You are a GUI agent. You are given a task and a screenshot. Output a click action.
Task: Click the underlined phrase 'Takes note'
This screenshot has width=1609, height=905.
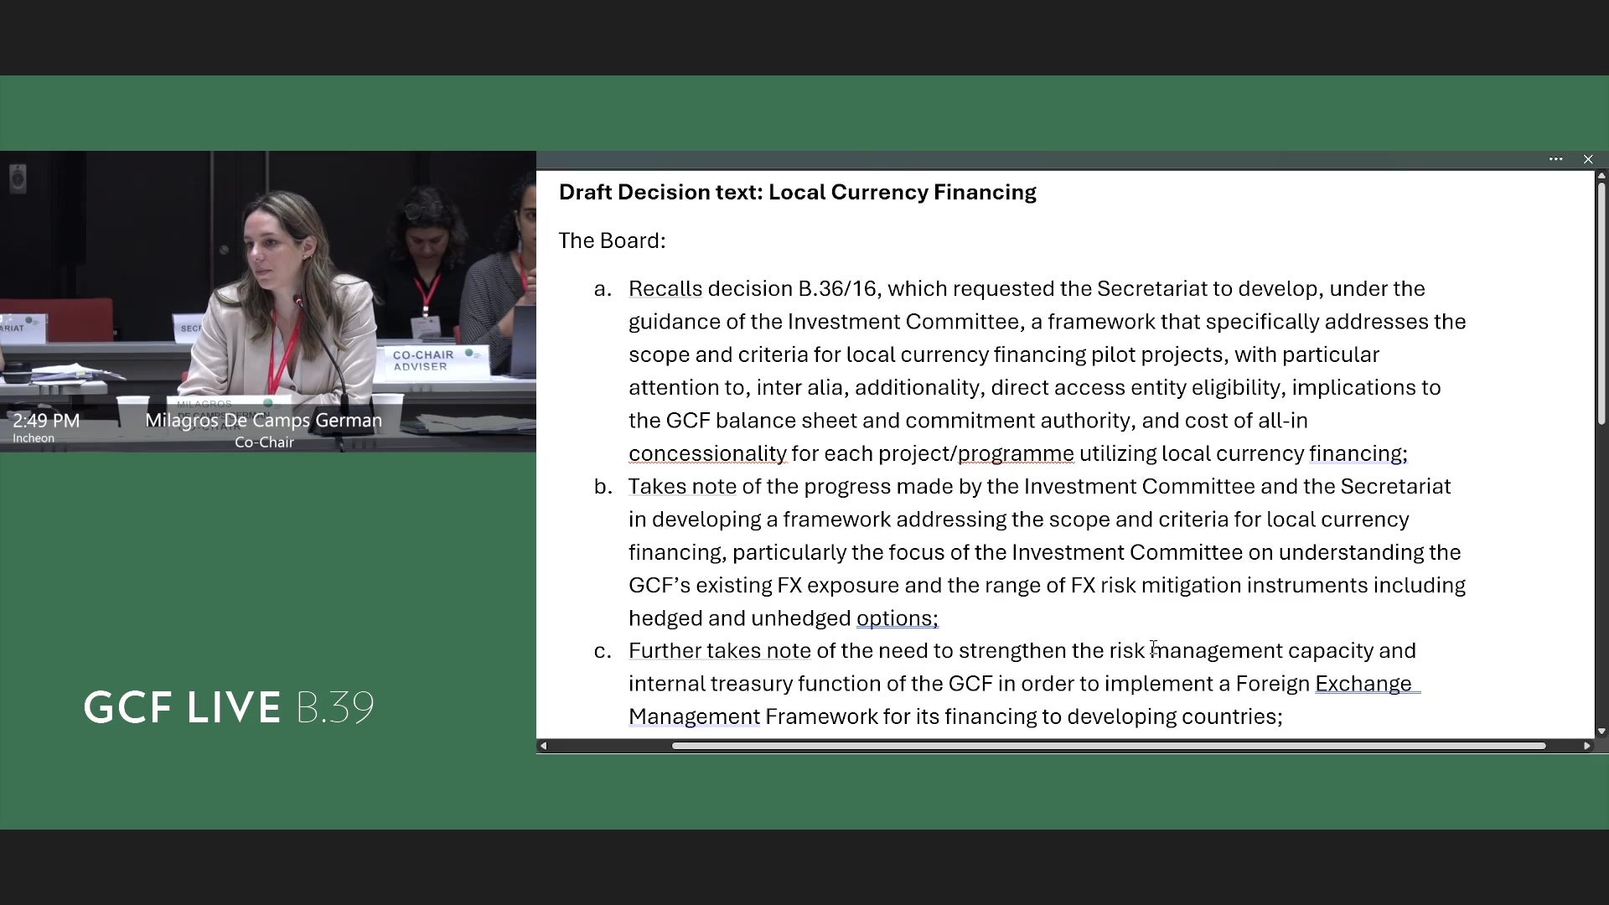tap(682, 486)
